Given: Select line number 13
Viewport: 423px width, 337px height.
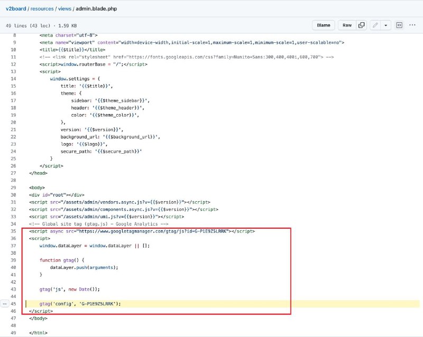Looking at the screenshot, I should (x=13, y=71).
